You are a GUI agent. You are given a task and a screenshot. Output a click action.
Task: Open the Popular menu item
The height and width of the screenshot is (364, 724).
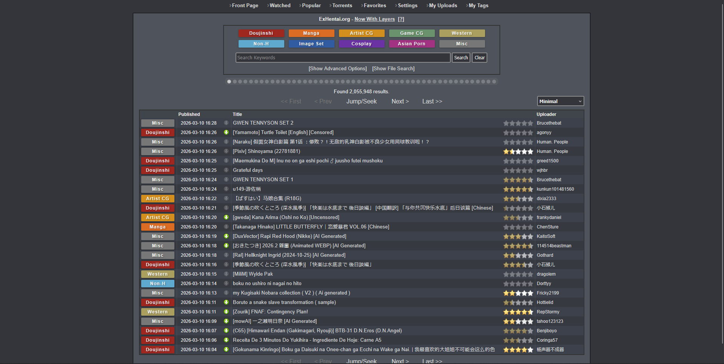pyautogui.click(x=311, y=6)
